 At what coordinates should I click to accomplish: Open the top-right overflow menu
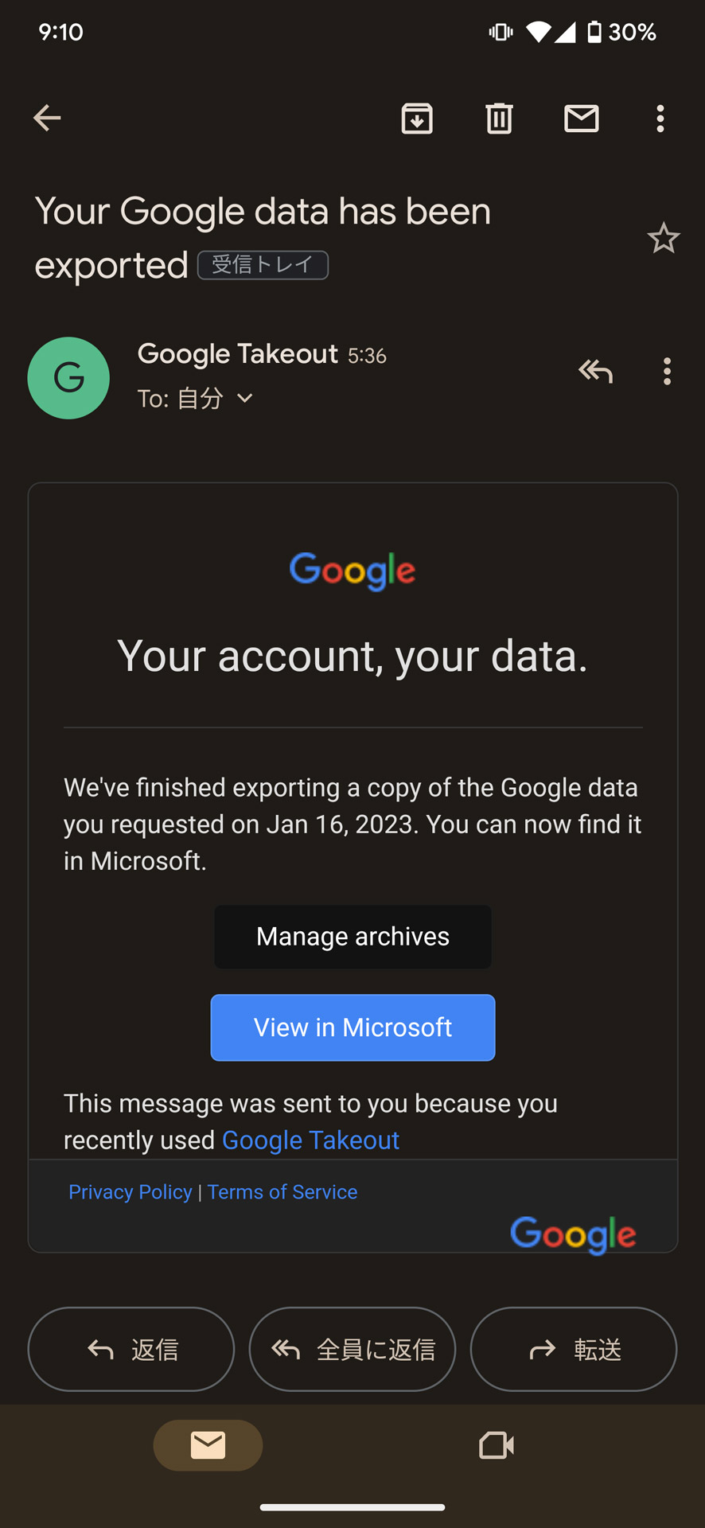[x=660, y=119]
